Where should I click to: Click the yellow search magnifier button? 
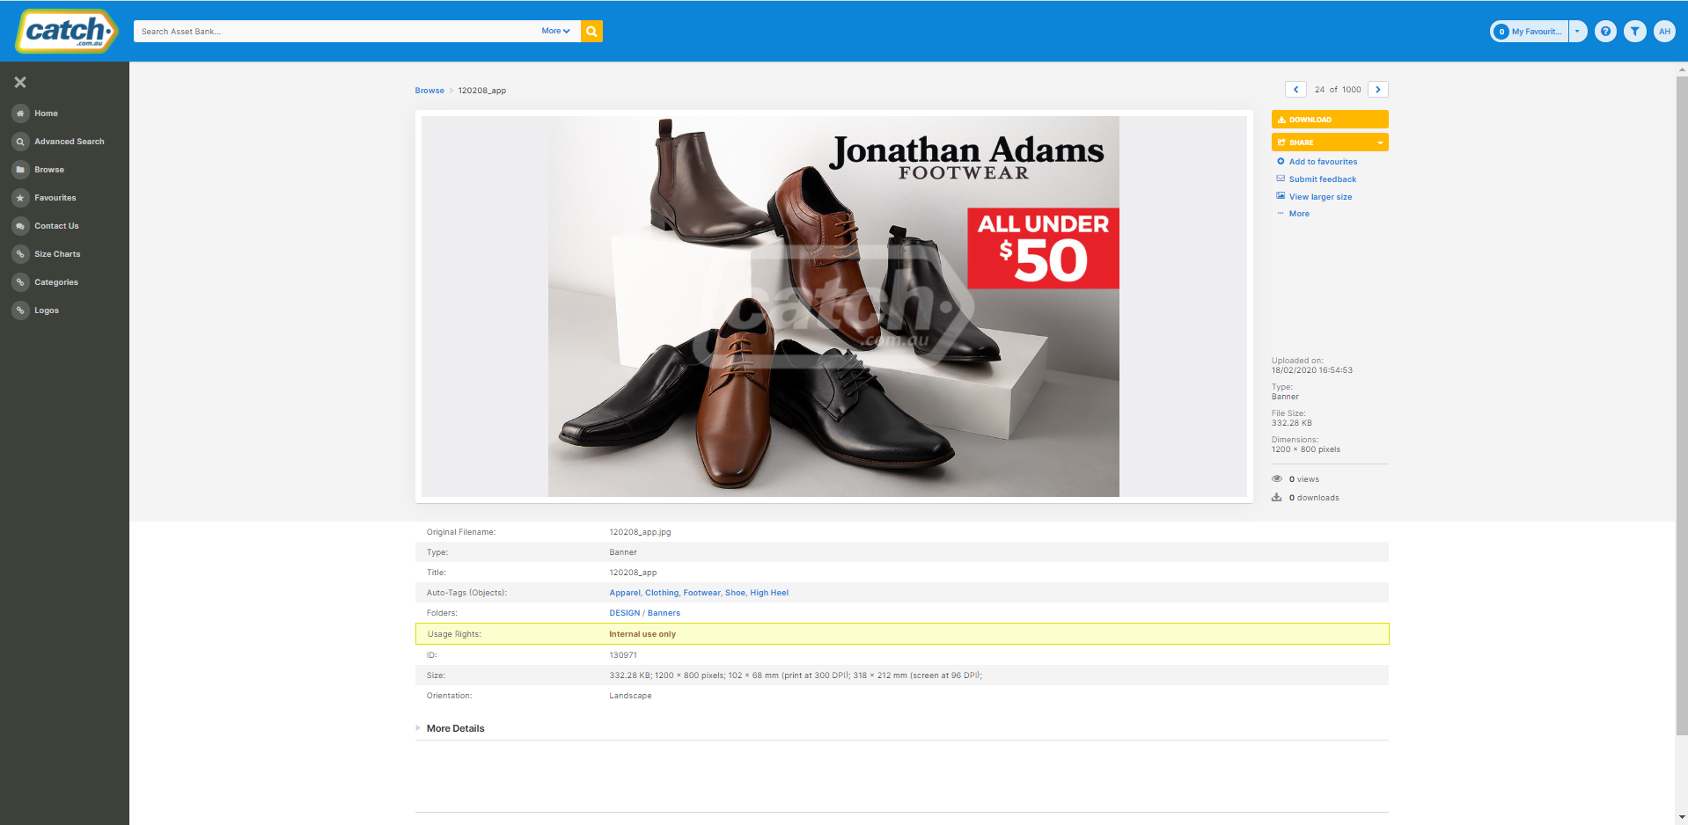click(x=592, y=31)
